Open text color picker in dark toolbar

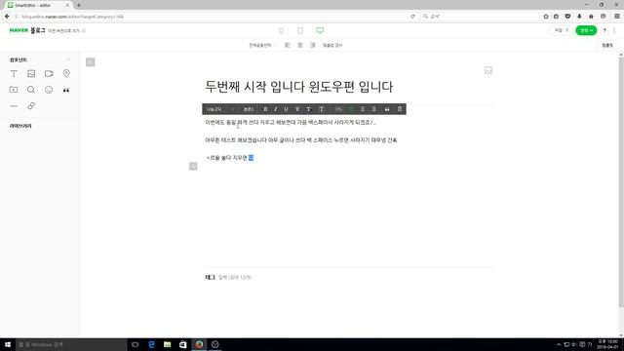tap(308, 109)
